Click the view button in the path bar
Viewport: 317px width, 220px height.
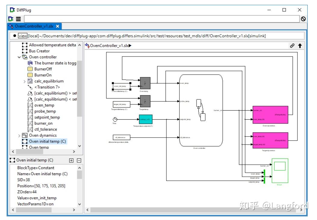(23, 36)
